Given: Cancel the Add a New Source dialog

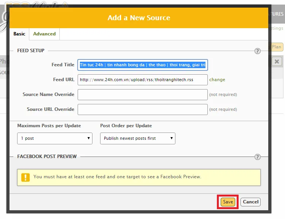Looking at the screenshot, I should (250, 202).
